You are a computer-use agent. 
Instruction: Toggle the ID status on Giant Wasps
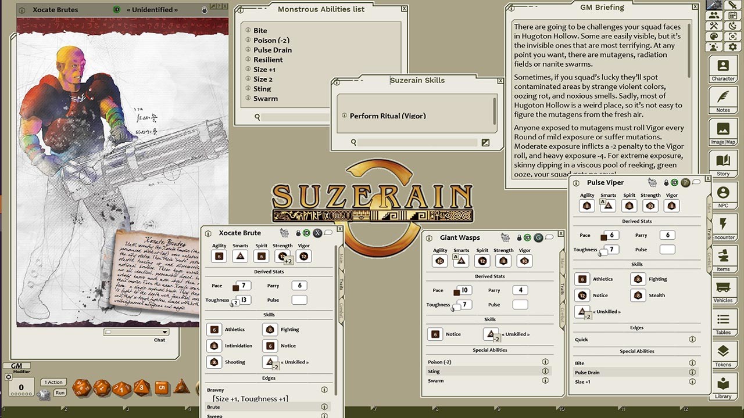tap(528, 238)
